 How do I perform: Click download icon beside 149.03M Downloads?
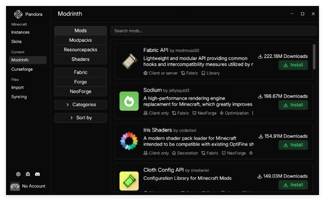point(260,176)
